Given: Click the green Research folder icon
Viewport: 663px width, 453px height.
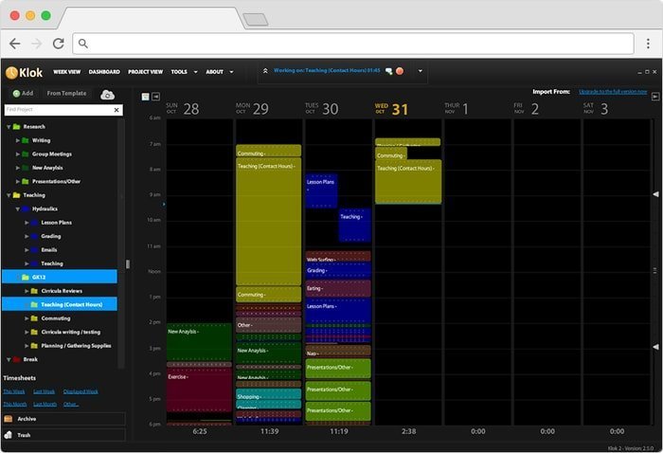Looking at the screenshot, I should coord(16,127).
